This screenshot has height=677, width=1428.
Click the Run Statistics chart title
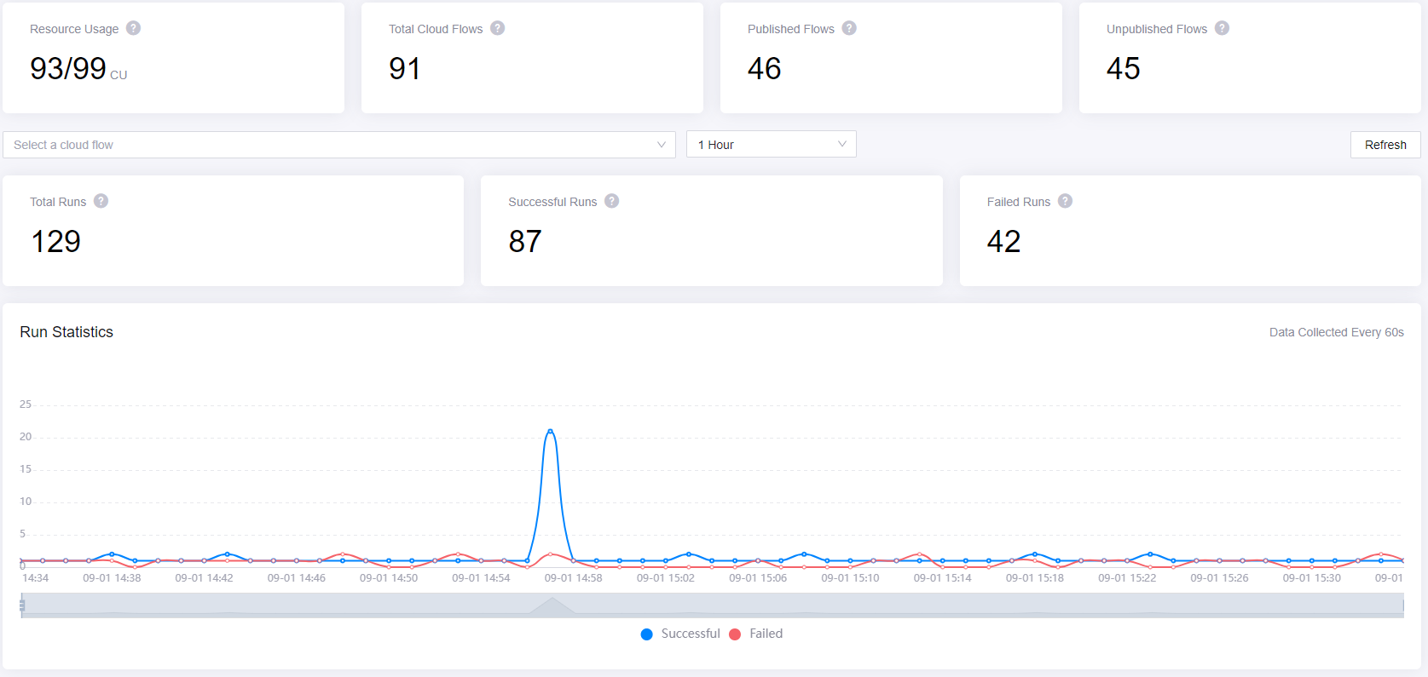coord(66,332)
